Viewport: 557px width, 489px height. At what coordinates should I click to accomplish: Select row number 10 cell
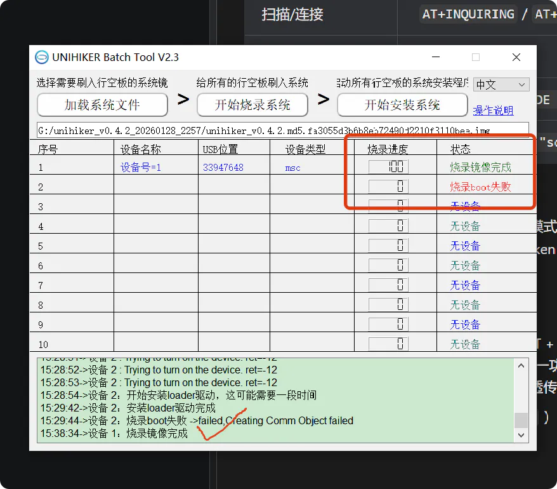pyautogui.click(x=43, y=345)
